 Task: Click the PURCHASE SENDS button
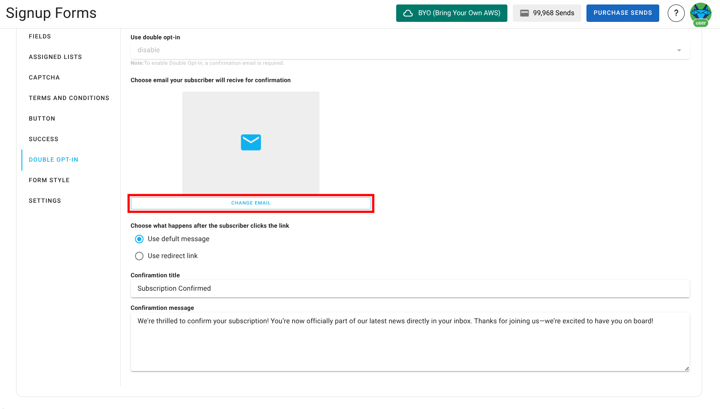click(x=623, y=13)
